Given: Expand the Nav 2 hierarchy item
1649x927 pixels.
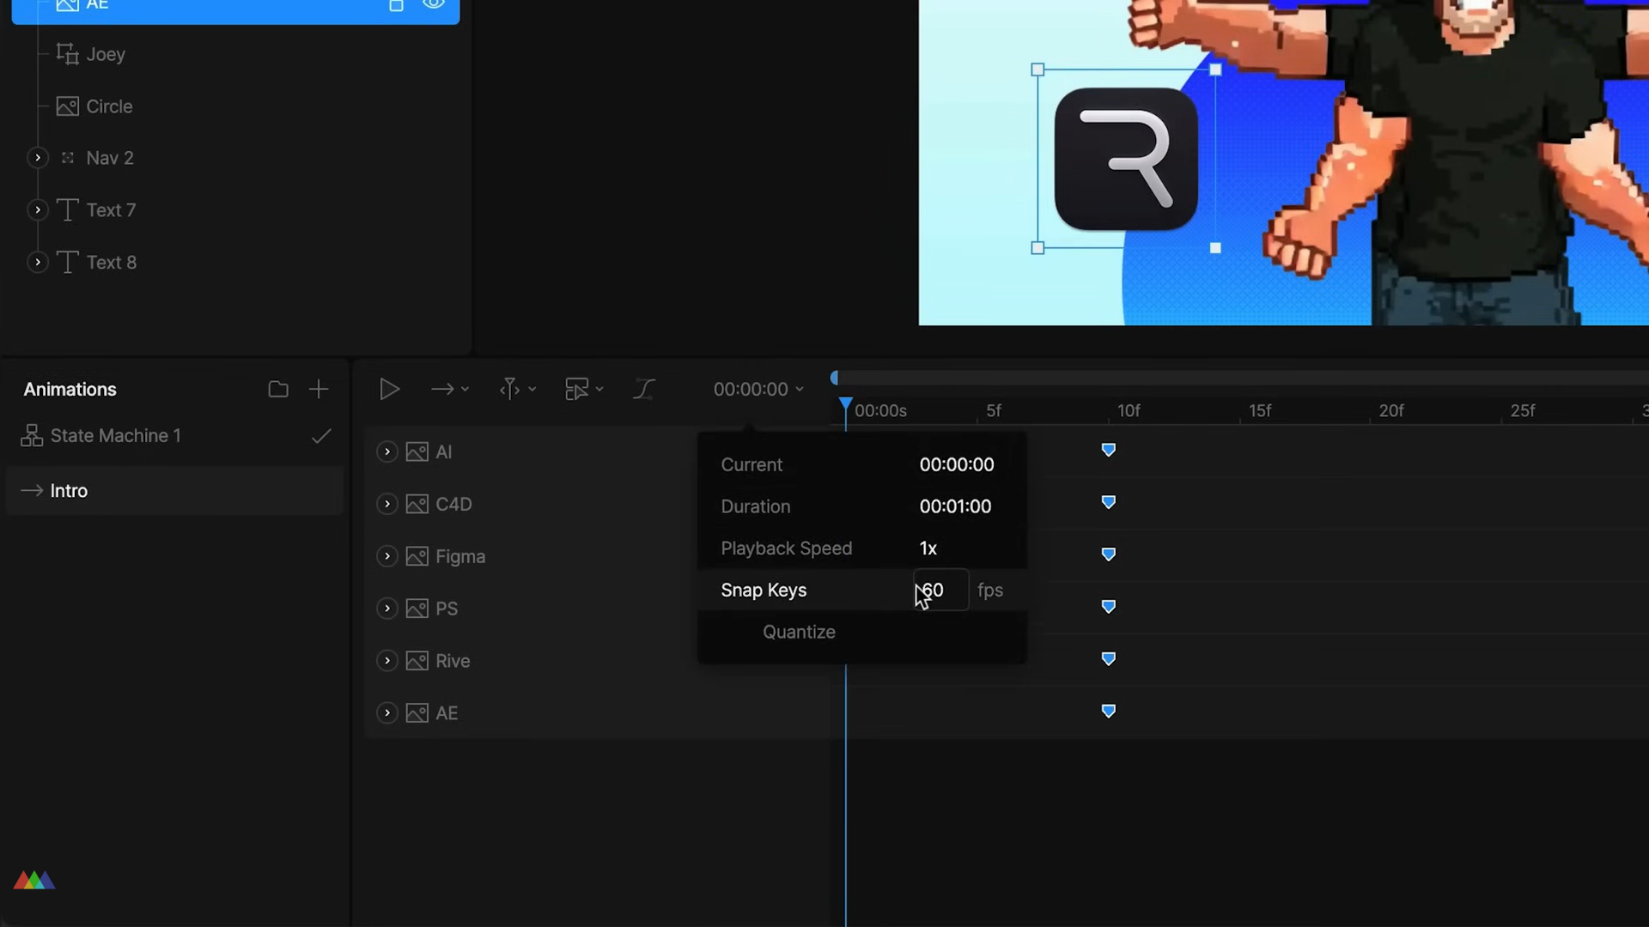Looking at the screenshot, I should [x=38, y=158].
